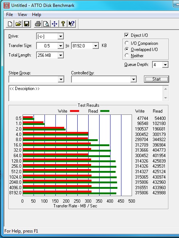Save results with the floppy disk icon
The height and width of the screenshot is (238, 179).
point(27,24)
